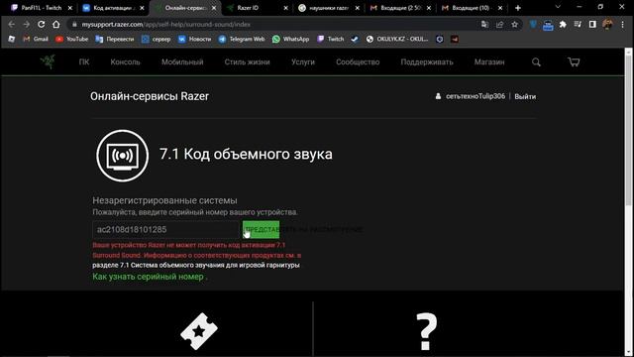
Task: Switch to the Код активации tab
Action: pos(113,8)
